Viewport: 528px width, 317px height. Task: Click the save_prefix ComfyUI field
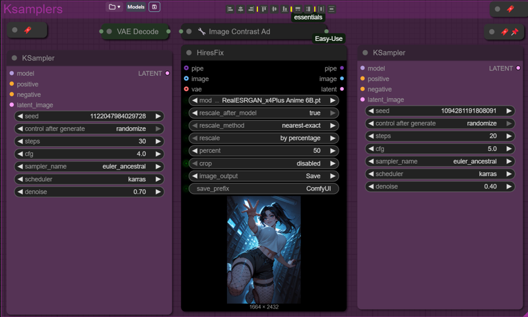click(263, 188)
